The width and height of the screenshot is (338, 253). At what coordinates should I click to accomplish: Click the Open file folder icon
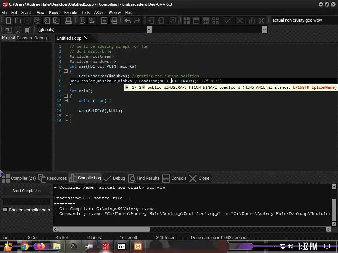click(18, 20)
